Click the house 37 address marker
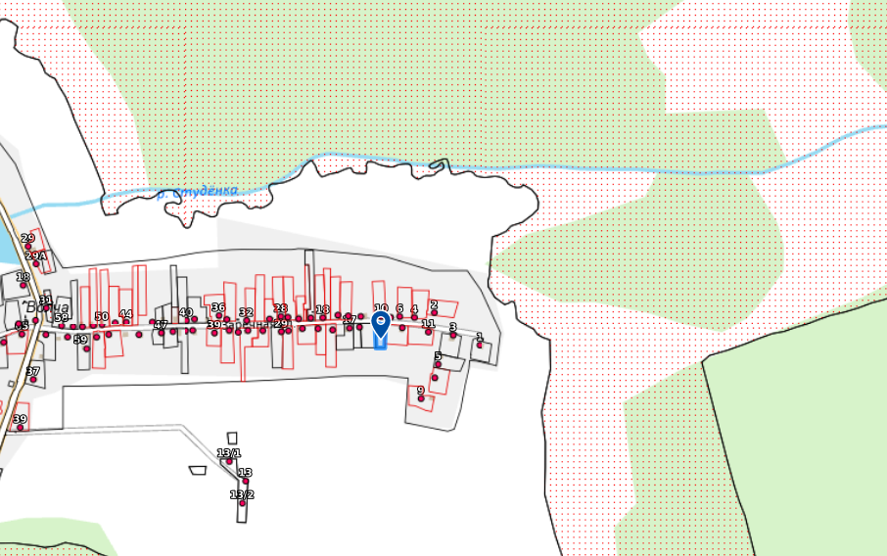Viewport: 887px width, 556px height. point(32,379)
